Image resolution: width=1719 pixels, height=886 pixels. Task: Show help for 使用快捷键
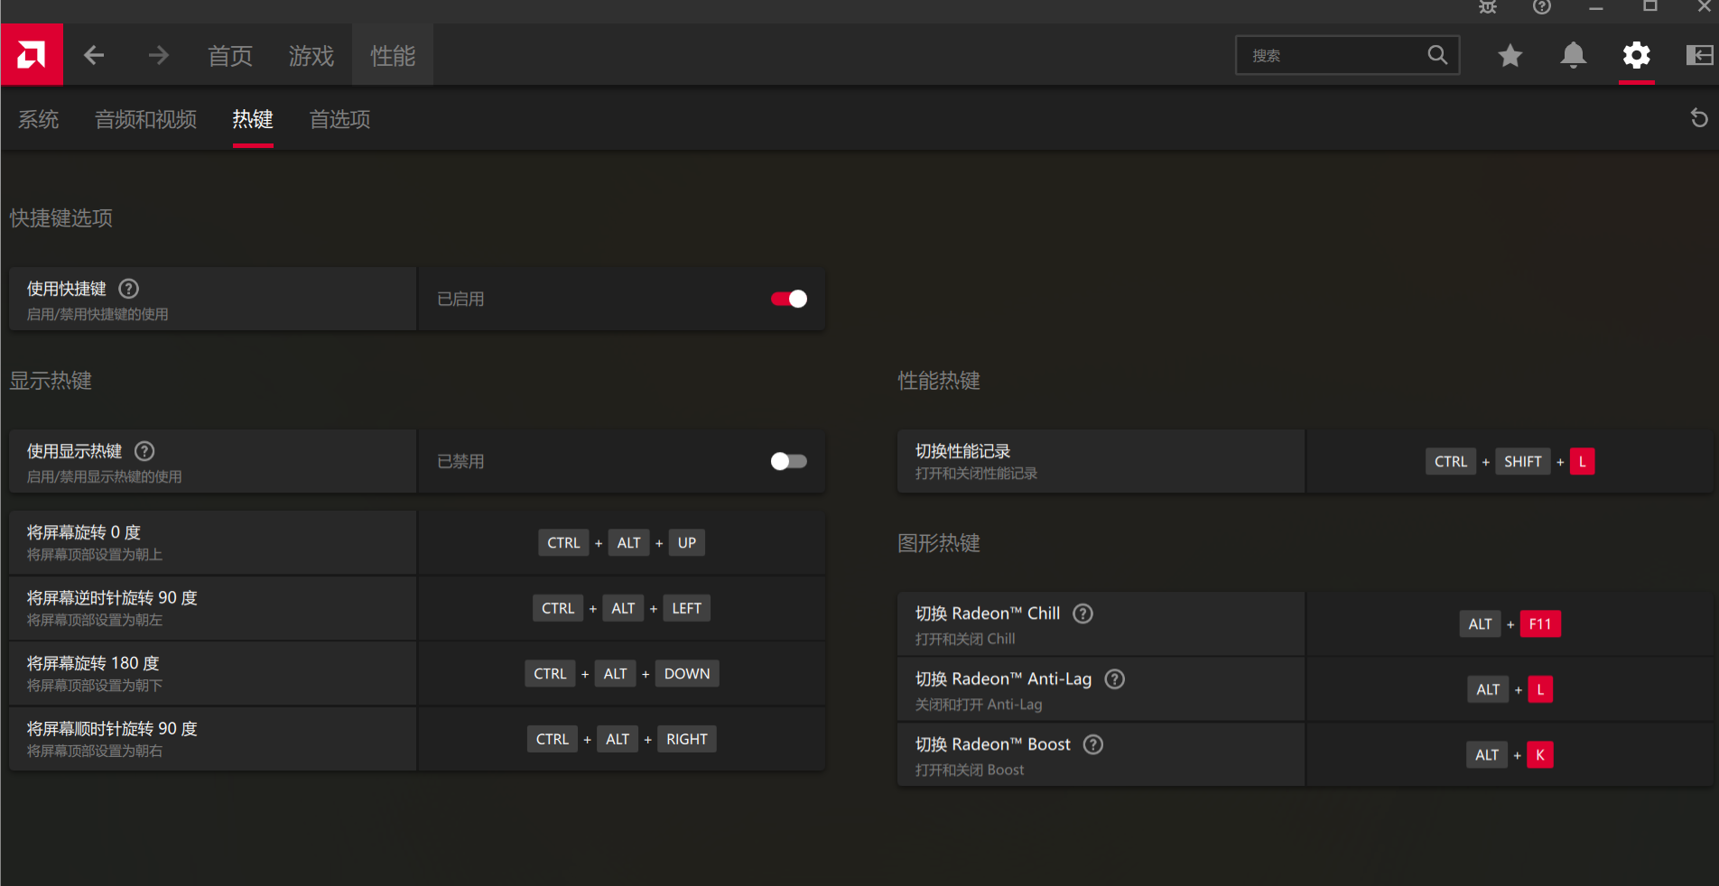pos(129,289)
